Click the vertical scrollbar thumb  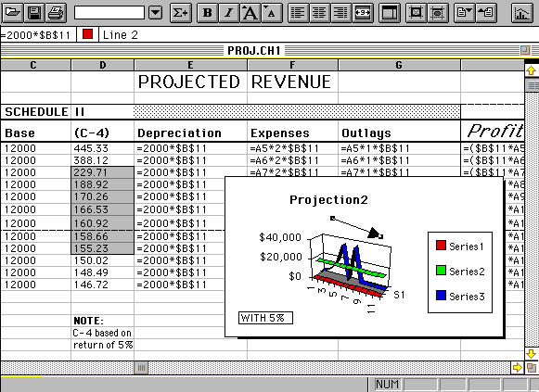(533, 85)
